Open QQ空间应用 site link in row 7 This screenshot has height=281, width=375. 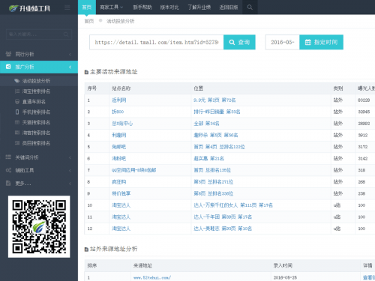pos(133,170)
